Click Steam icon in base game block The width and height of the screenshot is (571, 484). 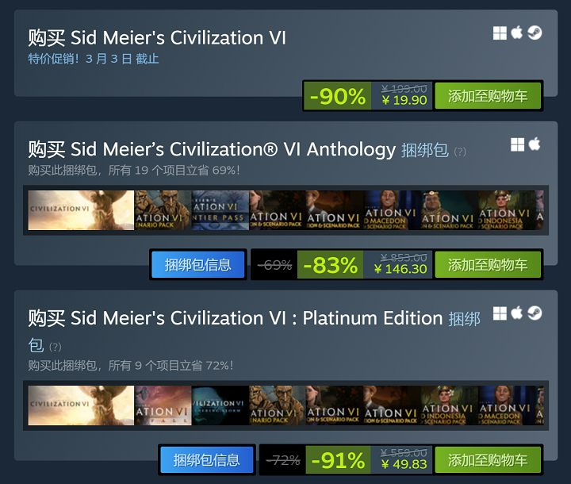click(x=535, y=33)
